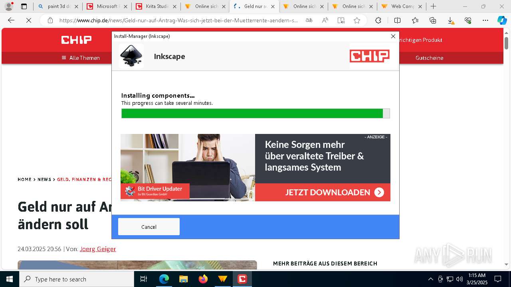The image size is (511, 287).
Task: Show hidden system tray icons
Action: click(x=430, y=279)
